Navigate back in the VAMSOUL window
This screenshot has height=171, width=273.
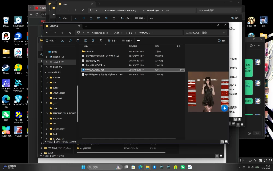(47, 33)
